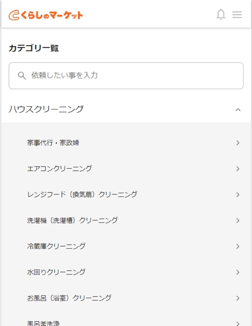Image resolution: width=252 pixels, height=326 pixels.
Task: Select the 家事代行・家政婦 category
Action: (x=54, y=143)
